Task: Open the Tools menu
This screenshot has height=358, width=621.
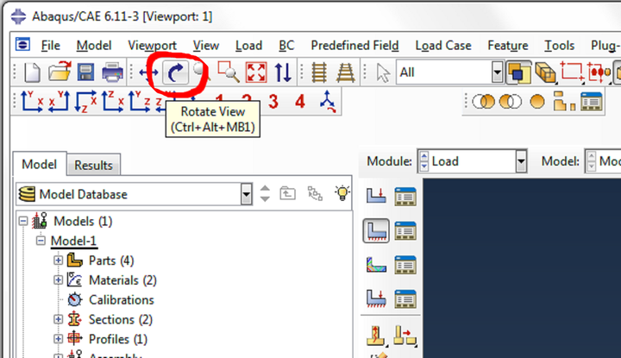Action: click(x=559, y=46)
